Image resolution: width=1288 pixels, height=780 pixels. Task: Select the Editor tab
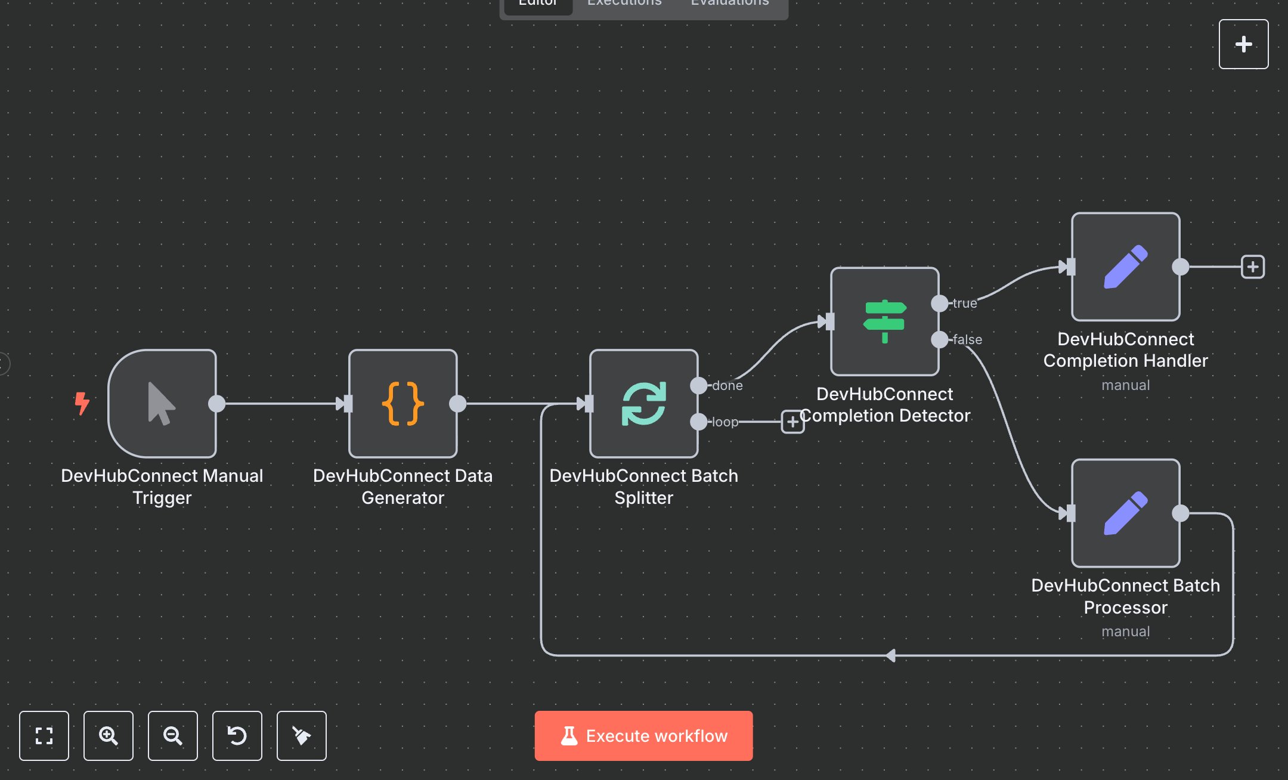[537, 5]
